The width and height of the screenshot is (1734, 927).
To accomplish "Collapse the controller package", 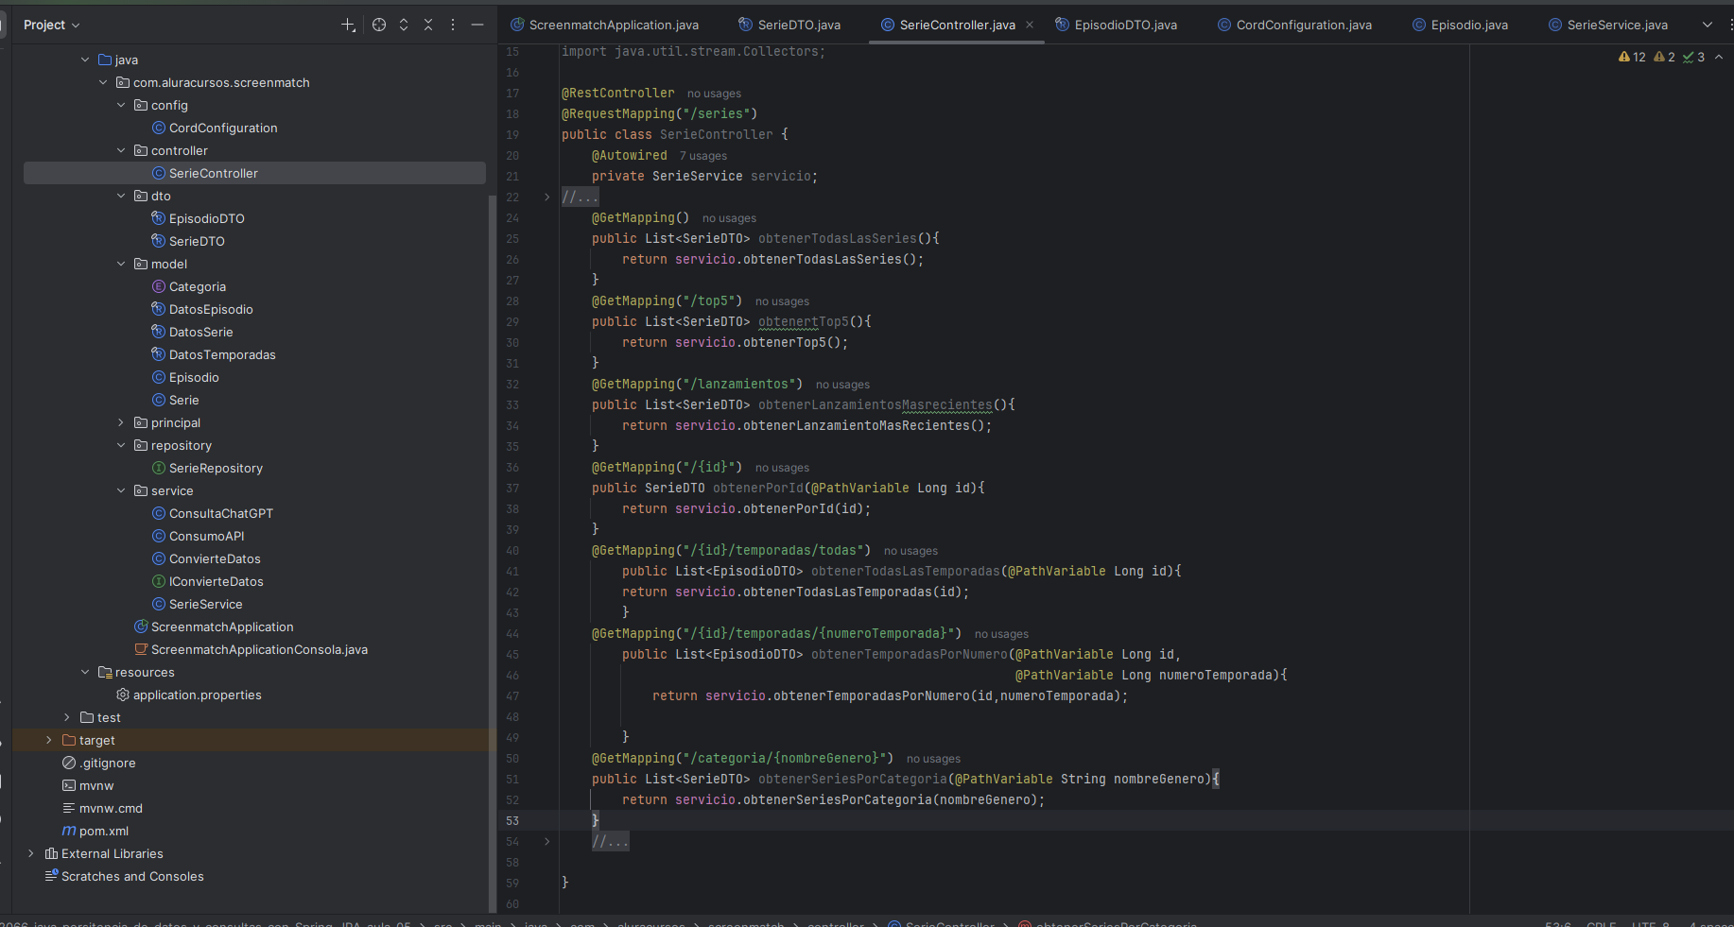I will (121, 150).
